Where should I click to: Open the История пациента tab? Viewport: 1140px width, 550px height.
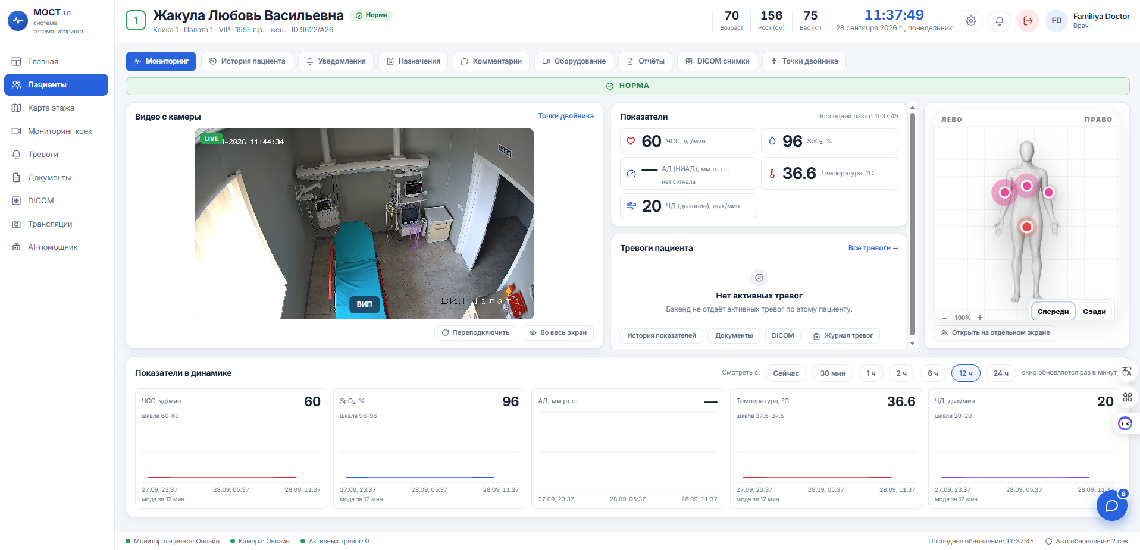click(x=247, y=61)
